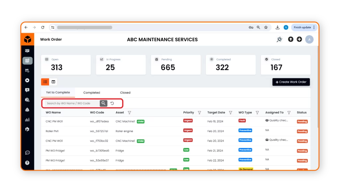Open the WO Type column filter
The width and height of the screenshot is (340, 191).
click(257, 113)
